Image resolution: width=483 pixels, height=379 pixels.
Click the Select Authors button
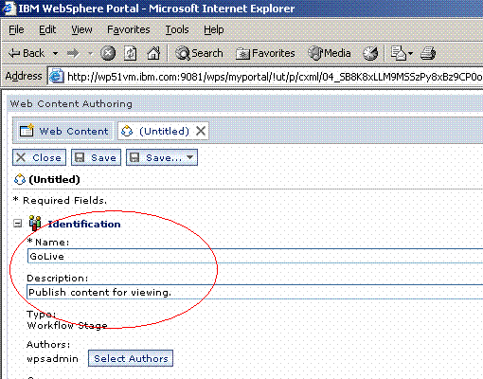(x=131, y=358)
